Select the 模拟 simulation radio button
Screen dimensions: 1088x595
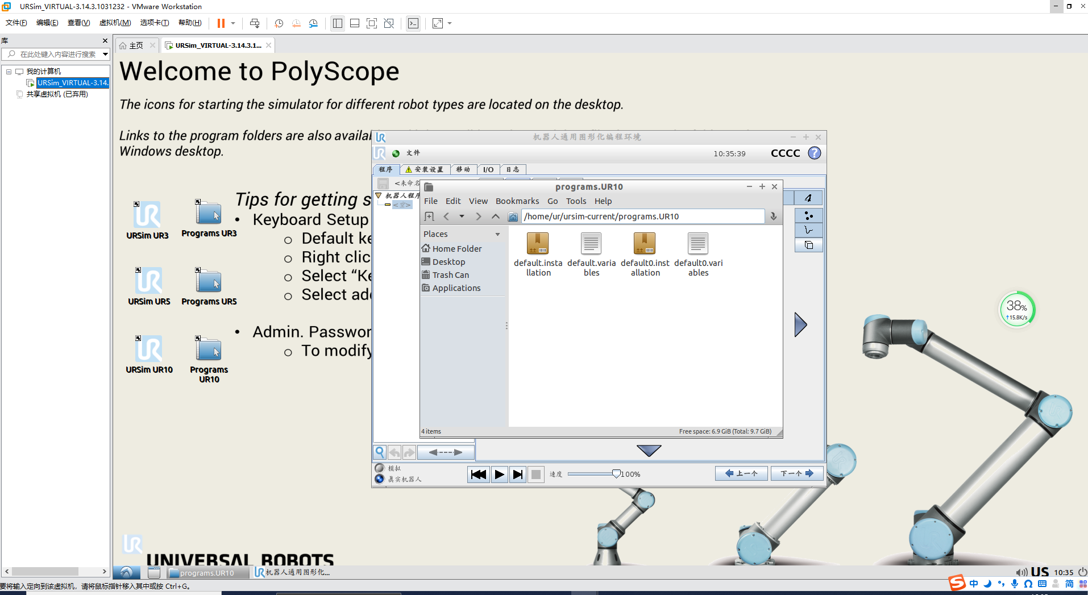click(380, 468)
